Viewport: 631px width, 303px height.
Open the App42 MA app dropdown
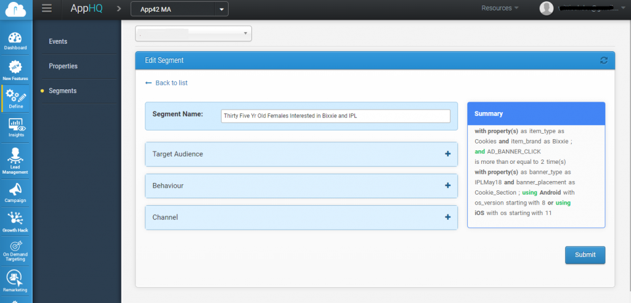(x=179, y=9)
